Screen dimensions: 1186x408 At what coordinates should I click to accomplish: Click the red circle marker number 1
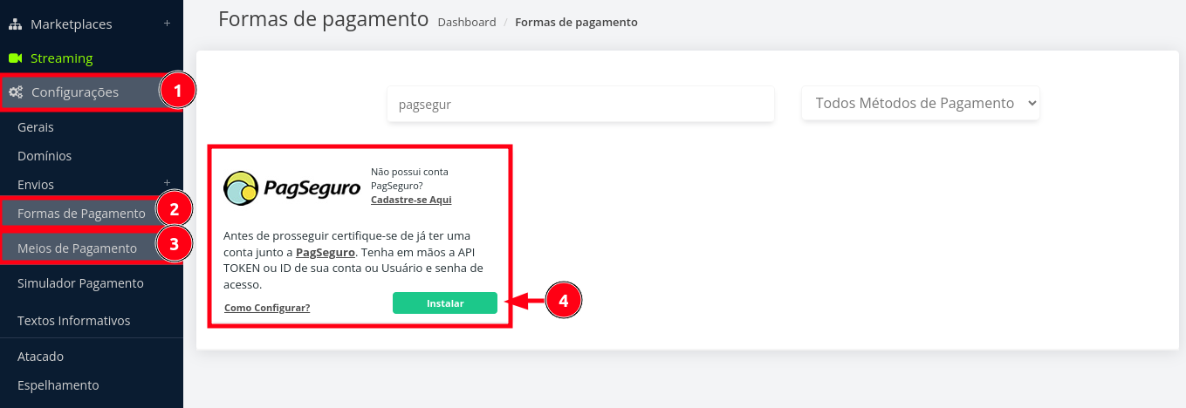click(177, 91)
